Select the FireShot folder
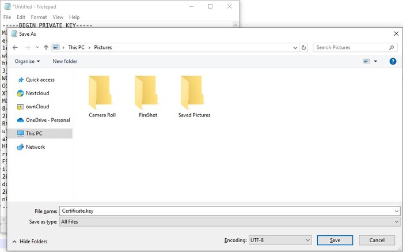The height and width of the screenshot is (252, 403). [x=148, y=96]
